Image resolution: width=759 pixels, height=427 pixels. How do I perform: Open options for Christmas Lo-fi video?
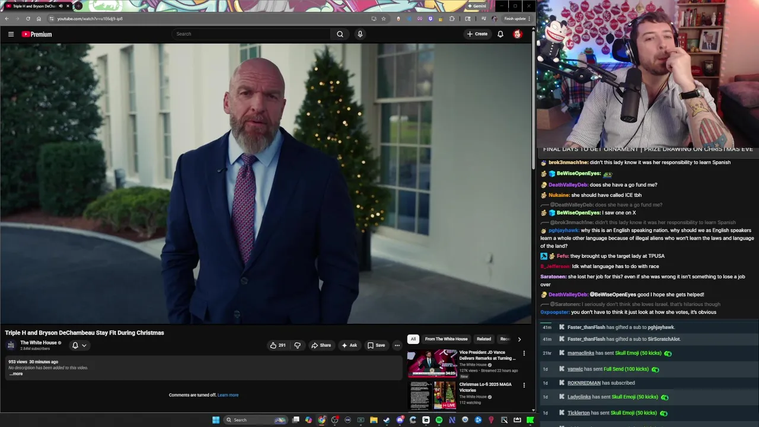(x=524, y=385)
